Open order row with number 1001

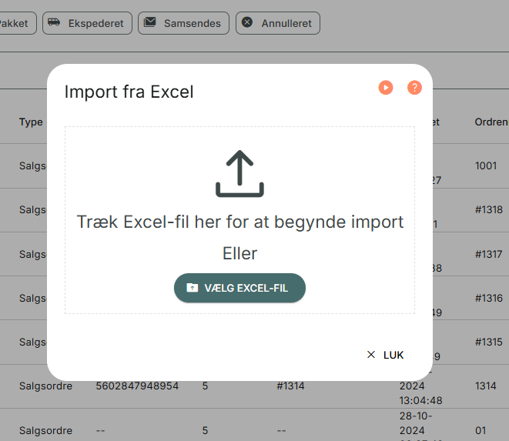click(x=486, y=165)
